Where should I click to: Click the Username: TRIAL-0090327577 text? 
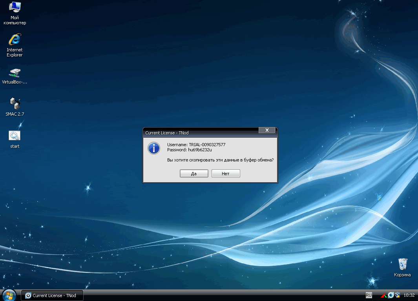(196, 145)
